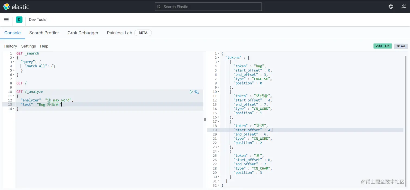The height and width of the screenshot is (190, 410).
Task: Click the "position" : 3 line
Action: [248, 173]
